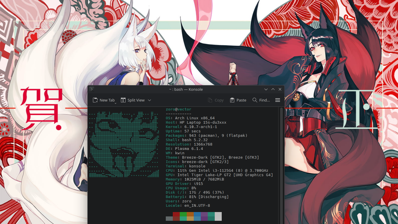398x224 pixels.
Task: Click the 'Terminal: konsole' line
Action: coord(186,166)
